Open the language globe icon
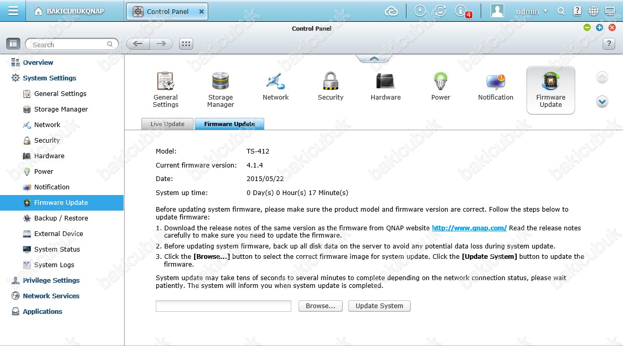 coord(593,11)
